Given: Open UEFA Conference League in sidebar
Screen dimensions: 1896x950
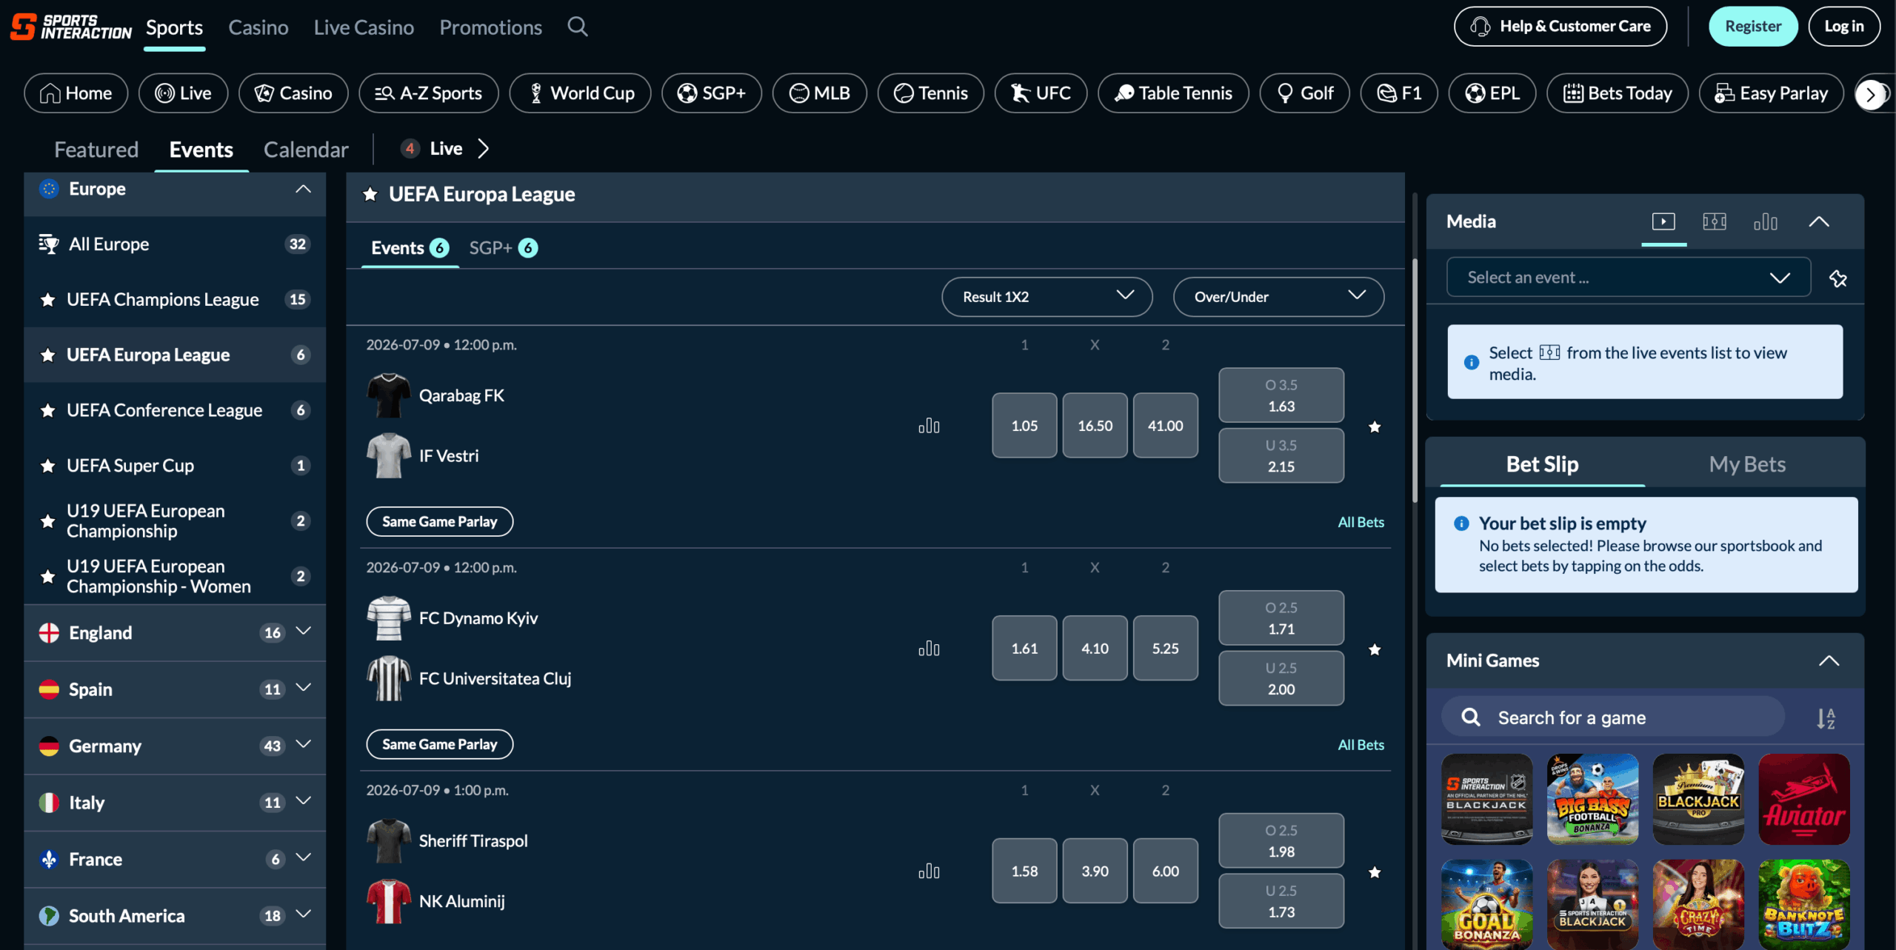Looking at the screenshot, I should 175,410.
